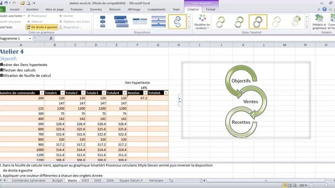Apply the fourth faded SmartArt style
Viewport: 335px width, 188px height.
pos(276,22)
